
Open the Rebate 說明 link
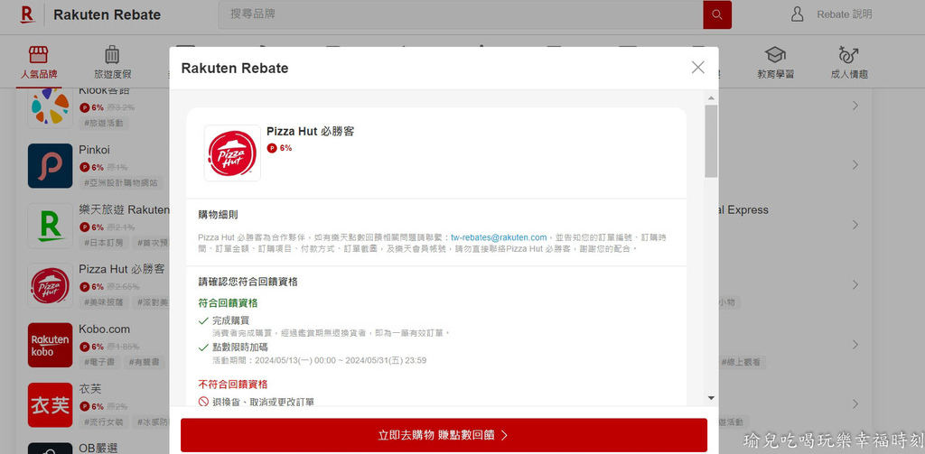[844, 14]
